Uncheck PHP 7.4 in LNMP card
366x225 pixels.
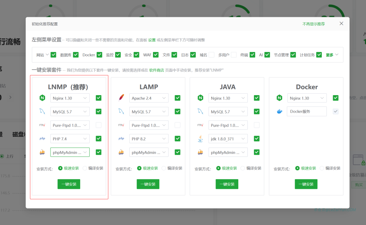coord(98,139)
